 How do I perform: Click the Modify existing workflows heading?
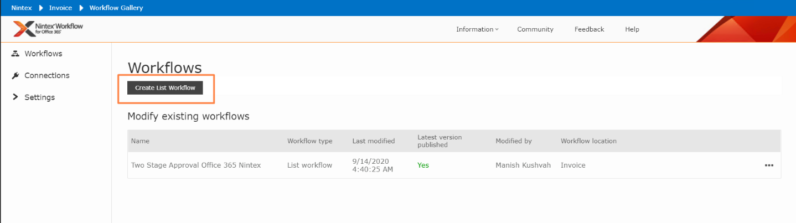tap(188, 116)
